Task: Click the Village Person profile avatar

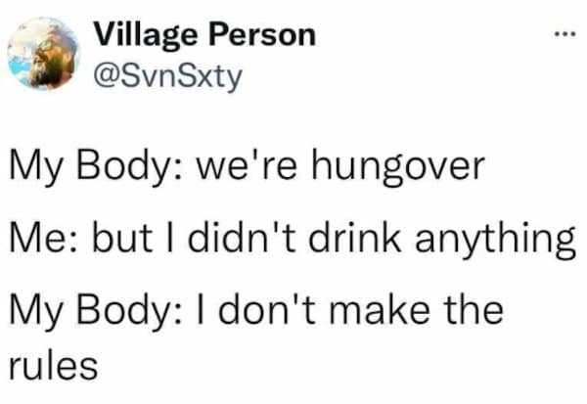Action: pos(43,53)
